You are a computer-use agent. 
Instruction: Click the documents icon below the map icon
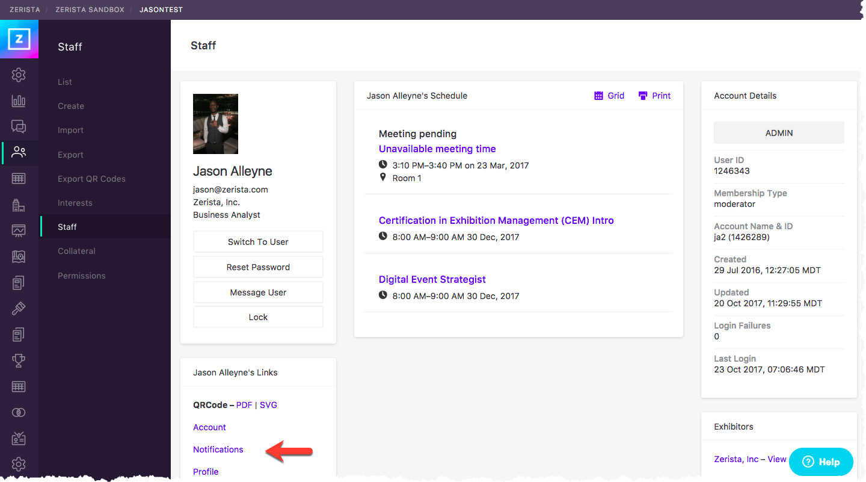coord(19,282)
